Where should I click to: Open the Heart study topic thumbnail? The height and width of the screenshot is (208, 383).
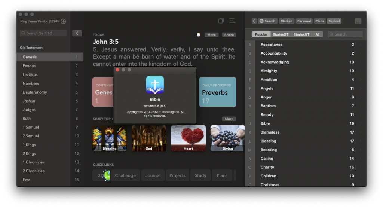[189, 138]
